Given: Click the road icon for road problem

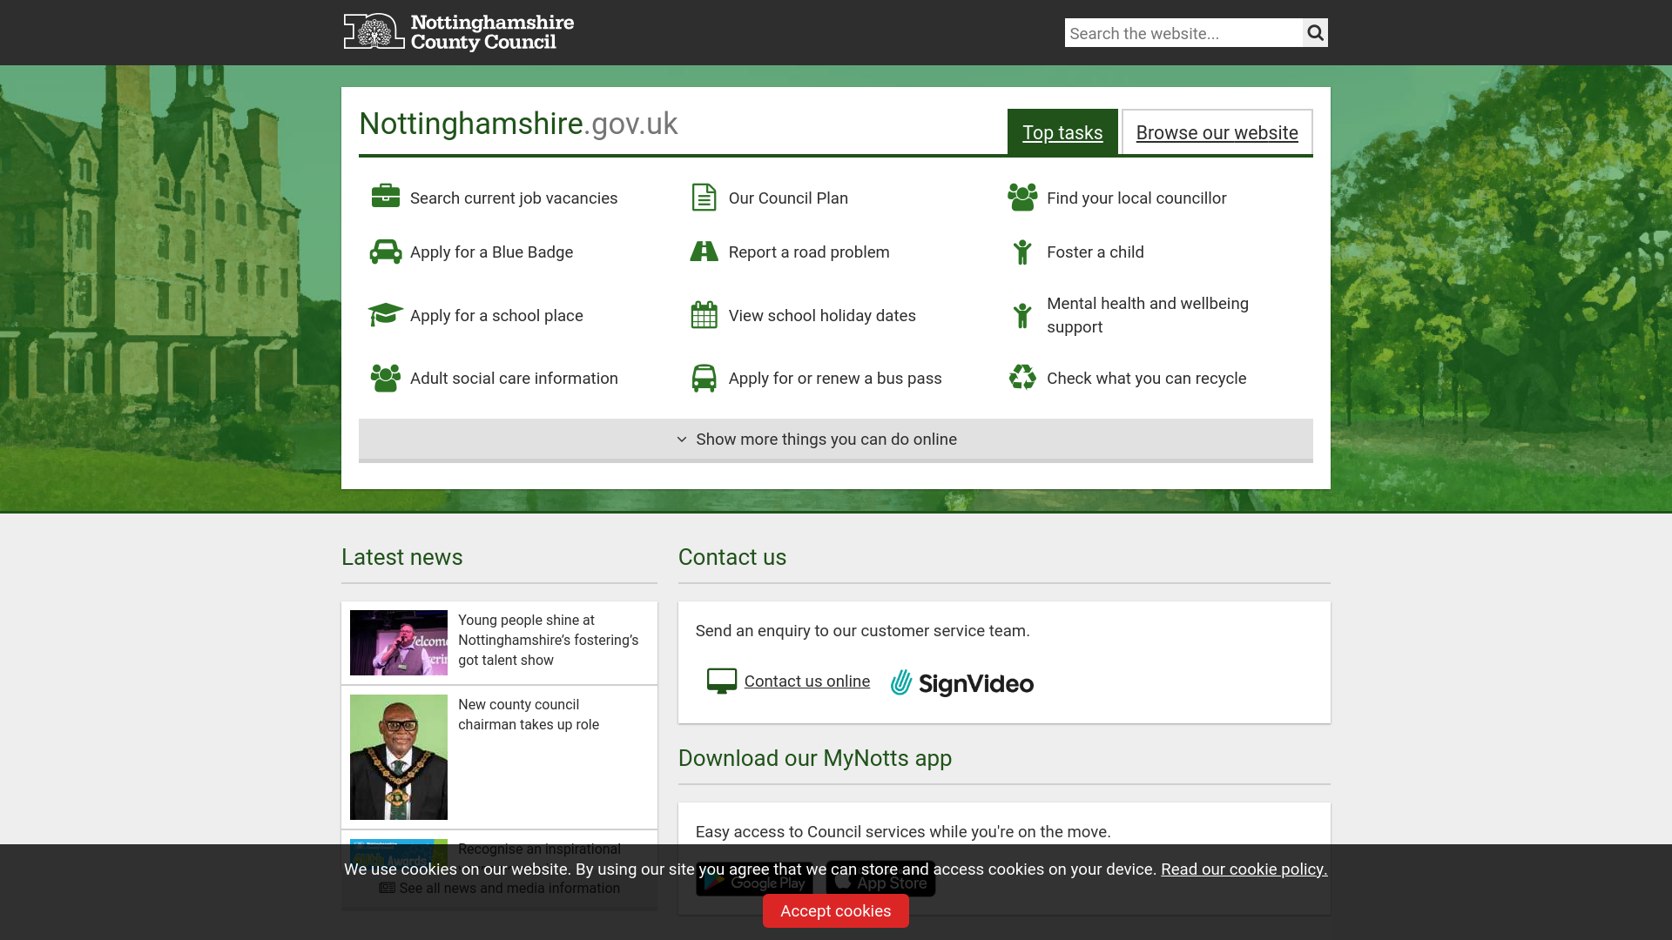Looking at the screenshot, I should pyautogui.click(x=704, y=252).
